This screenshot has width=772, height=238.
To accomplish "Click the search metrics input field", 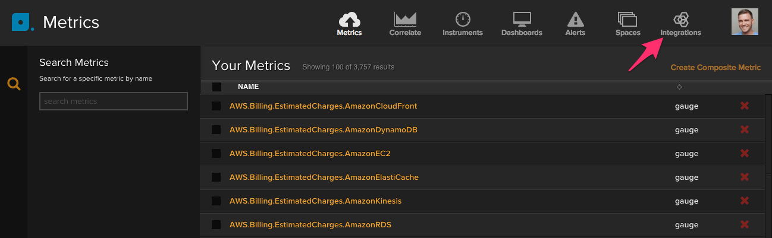I will 114,101.
